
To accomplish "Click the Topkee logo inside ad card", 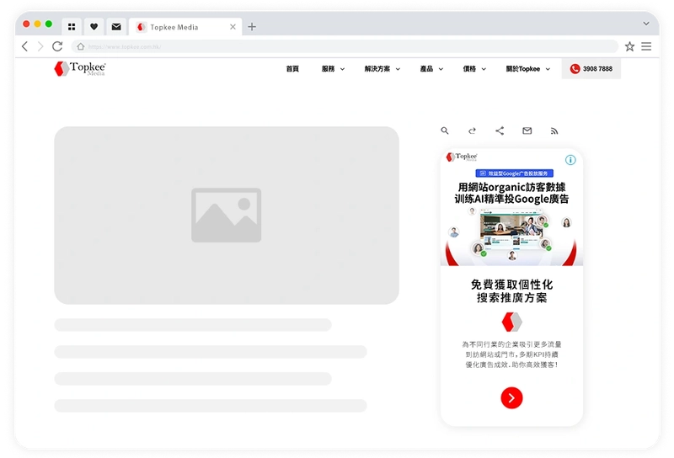I will click(x=462, y=157).
